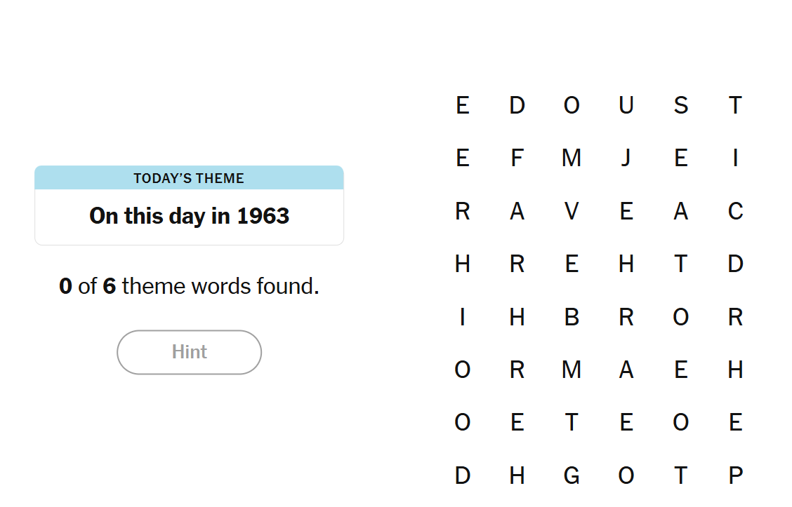Select the M between F and J
This screenshot has width=792, height=507.
point(572,158)
